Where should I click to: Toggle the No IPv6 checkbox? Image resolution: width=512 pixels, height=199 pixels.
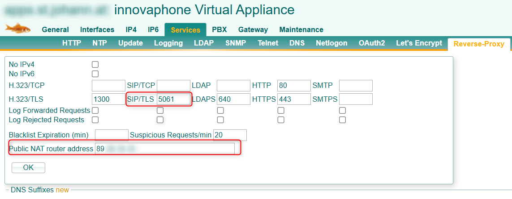(95, 74)
